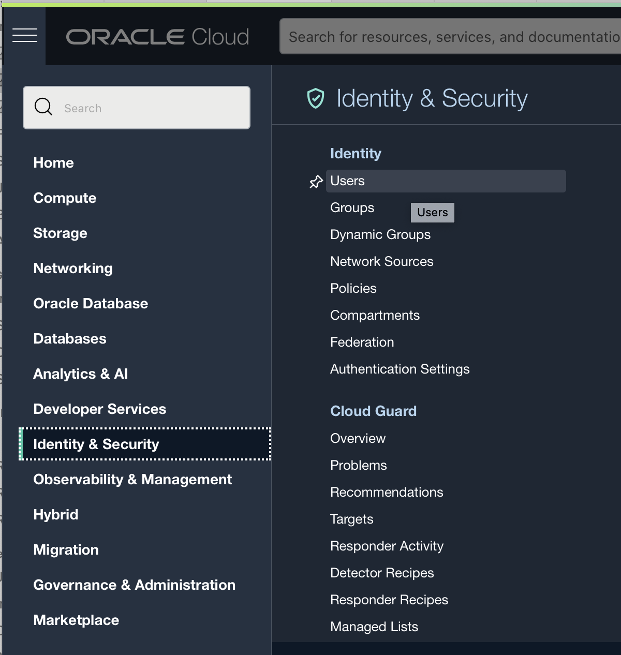Open the Migration category
Screen dimensions: 621x655
66,549
